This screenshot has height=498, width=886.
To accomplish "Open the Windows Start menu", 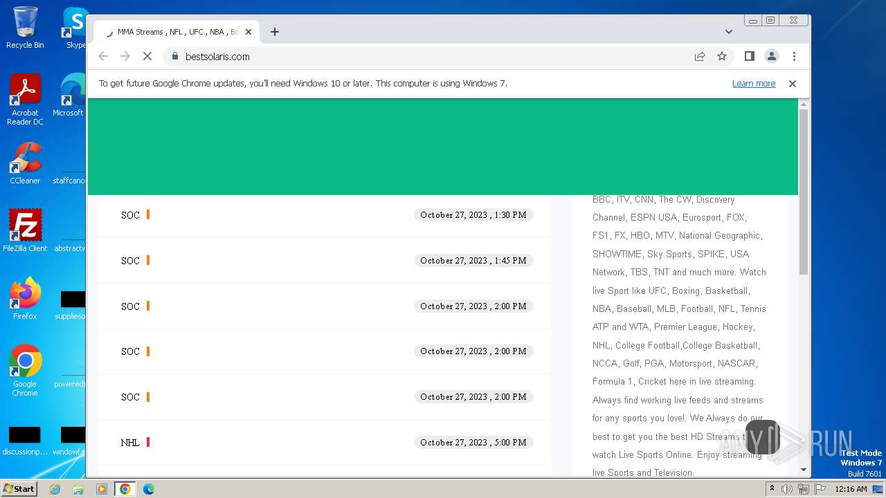I will pyautogui.click(x=19, y=488).
